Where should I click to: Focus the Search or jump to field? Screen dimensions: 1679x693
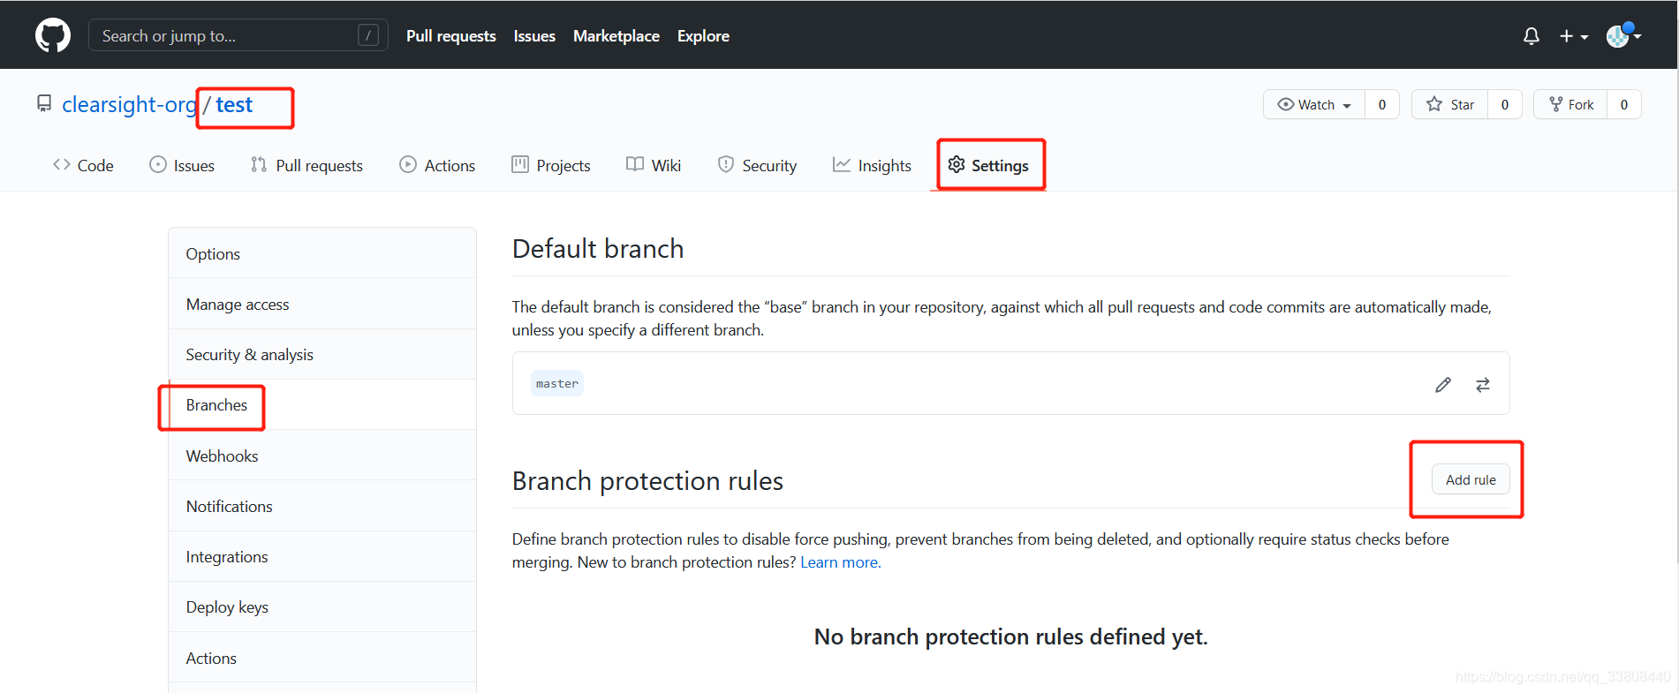(238, 35)
